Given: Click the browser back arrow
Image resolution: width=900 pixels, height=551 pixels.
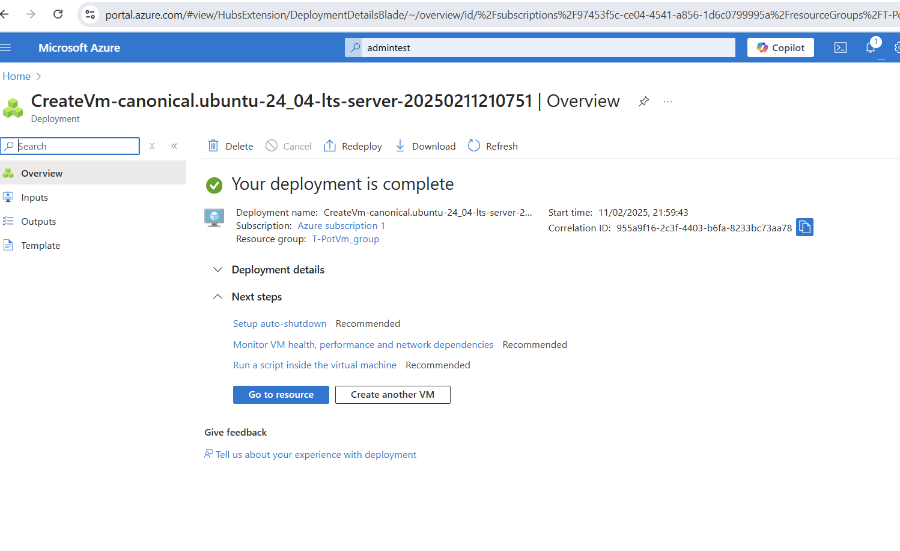Looking at the screenshot, I should (4, 14).
